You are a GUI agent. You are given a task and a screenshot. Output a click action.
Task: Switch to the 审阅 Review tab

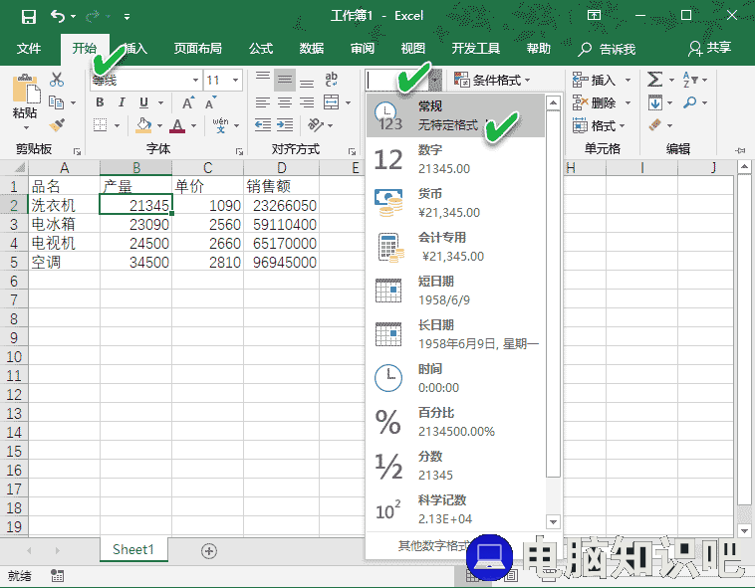[363, 49]
